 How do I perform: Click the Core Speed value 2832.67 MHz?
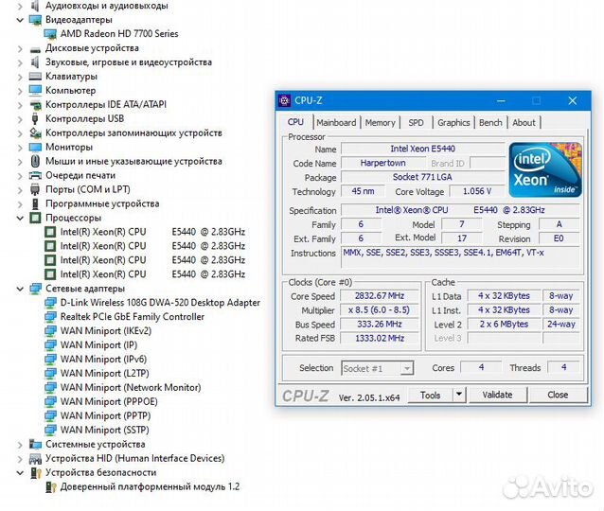tap(380, 296)
